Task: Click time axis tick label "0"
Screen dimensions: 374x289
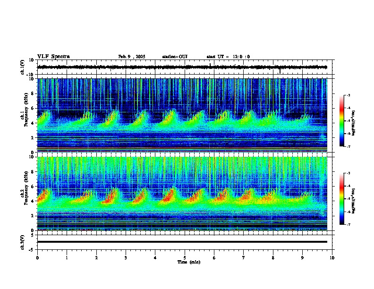Action: point(37,258)
